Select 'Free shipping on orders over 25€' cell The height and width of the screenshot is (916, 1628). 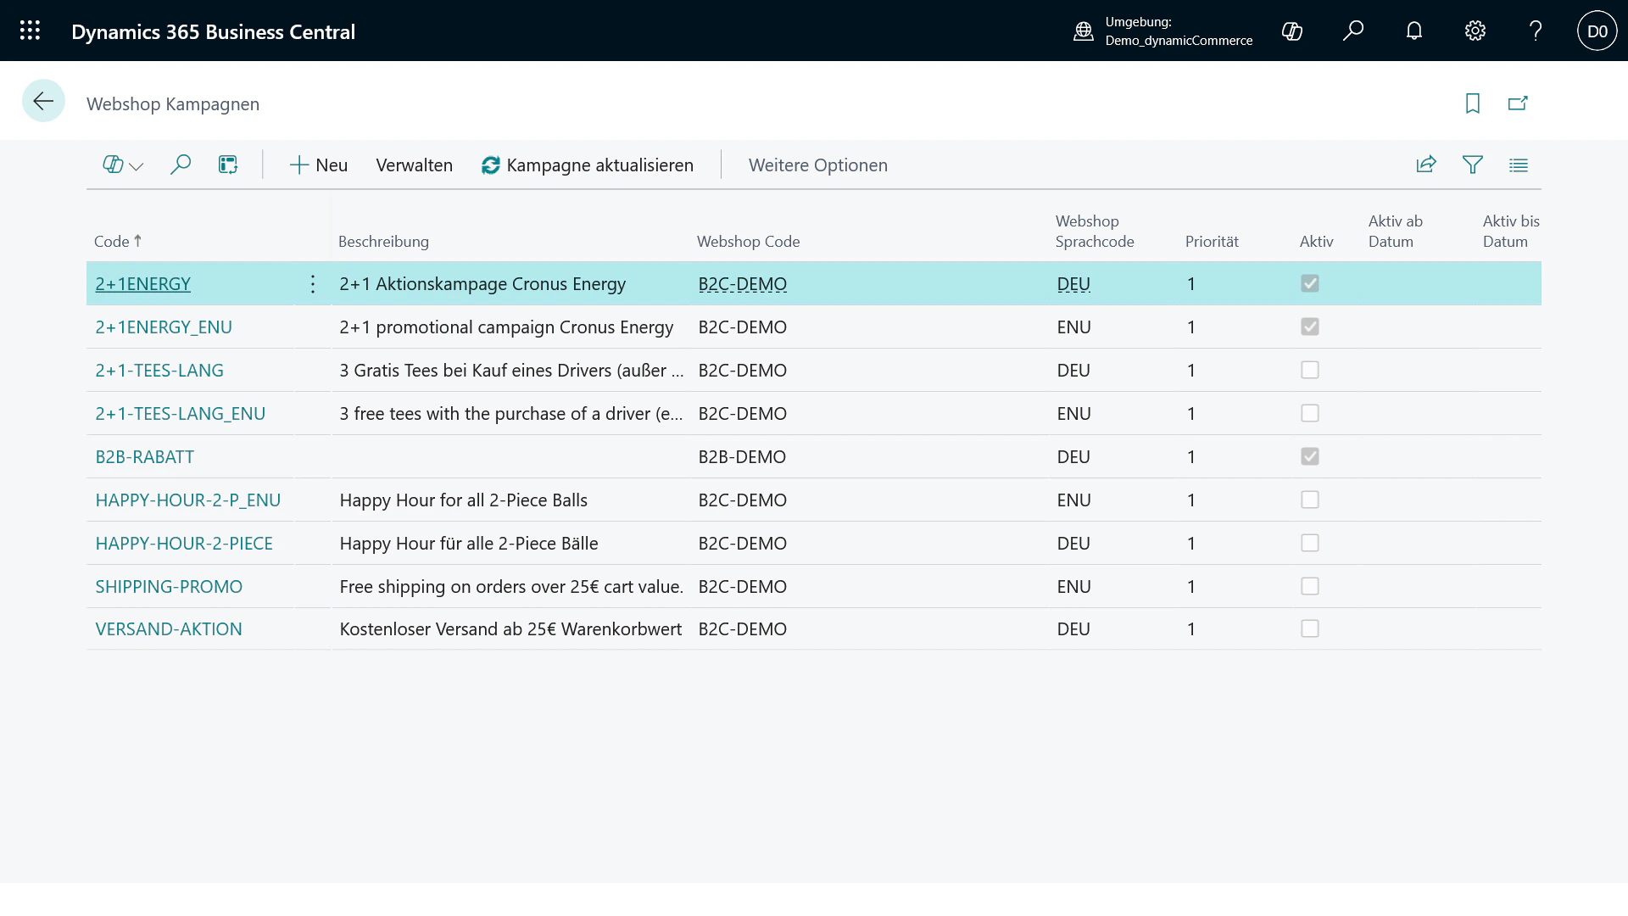[x=511, y=587]
